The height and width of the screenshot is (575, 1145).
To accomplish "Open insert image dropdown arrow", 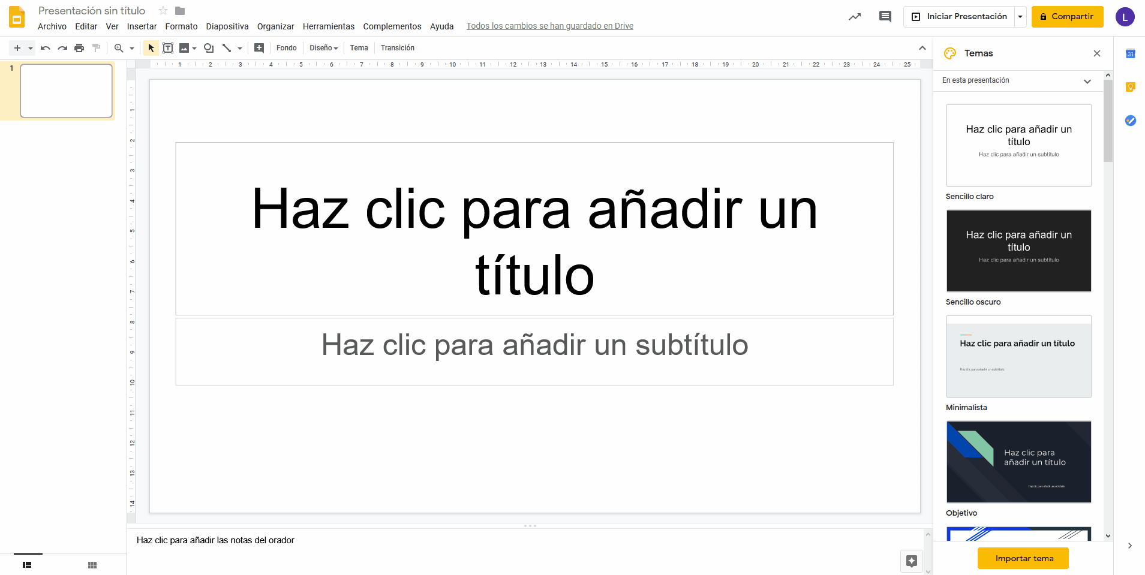I will 194,48.
